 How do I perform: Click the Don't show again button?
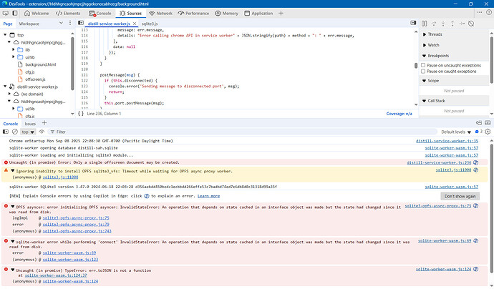point(460,196)
